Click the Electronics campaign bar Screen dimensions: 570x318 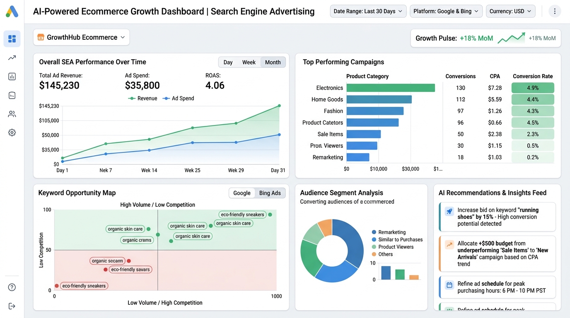point(391,88)
